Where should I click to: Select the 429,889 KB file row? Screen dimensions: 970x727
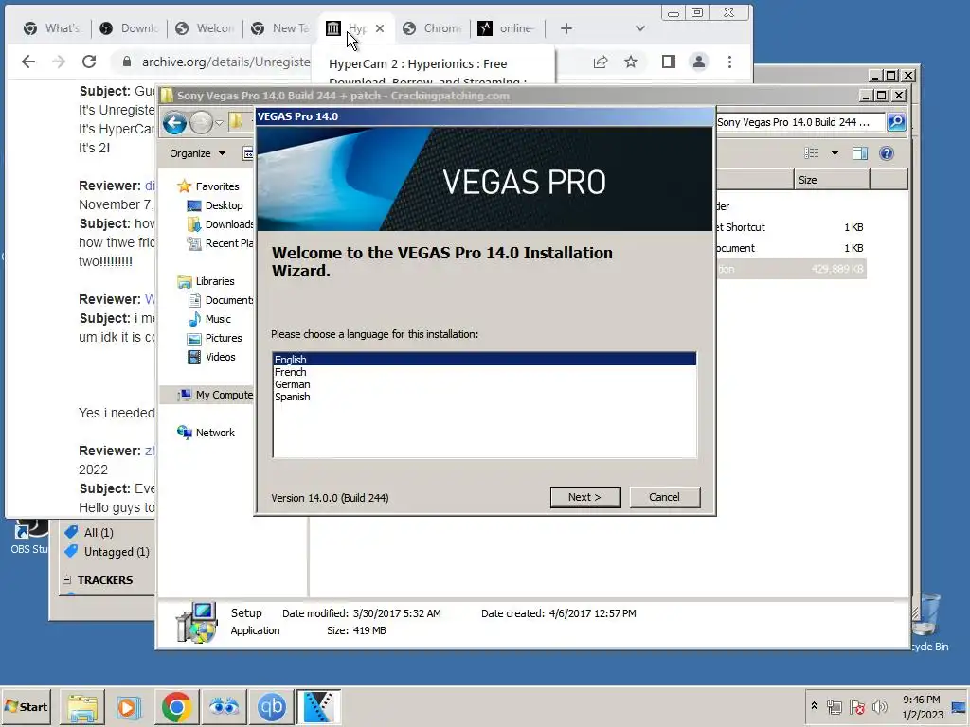coord(791,269)
